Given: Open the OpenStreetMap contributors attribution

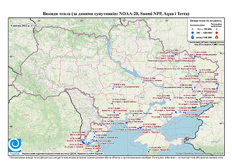Looking at the screenshot, I should pyautogui.click(x=200, y=153).
